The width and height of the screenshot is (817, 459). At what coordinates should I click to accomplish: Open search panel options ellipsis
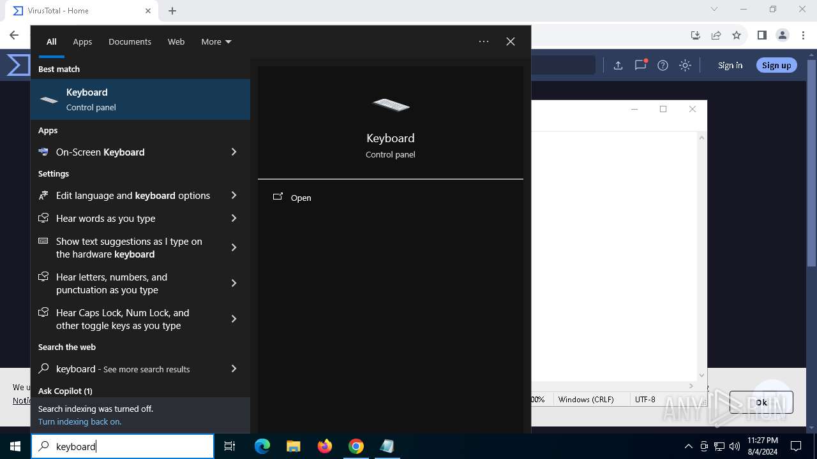click(484, 41)
